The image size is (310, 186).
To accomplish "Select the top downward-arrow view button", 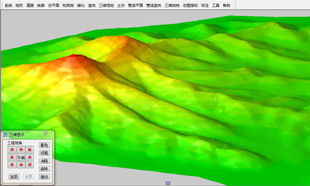I will [x=21, y=150].
